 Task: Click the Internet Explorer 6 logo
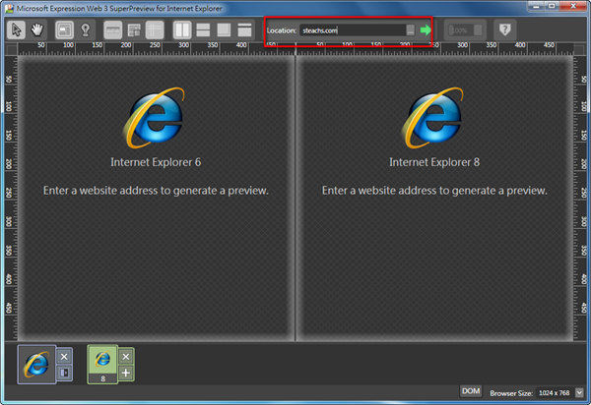click(155, 117)
